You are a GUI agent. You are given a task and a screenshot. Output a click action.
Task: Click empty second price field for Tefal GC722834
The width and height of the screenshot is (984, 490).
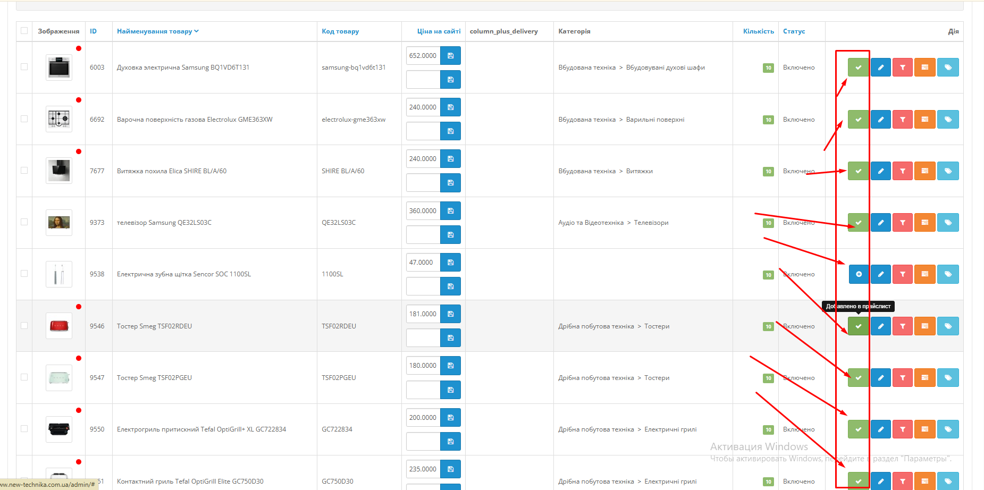(423, 442)
